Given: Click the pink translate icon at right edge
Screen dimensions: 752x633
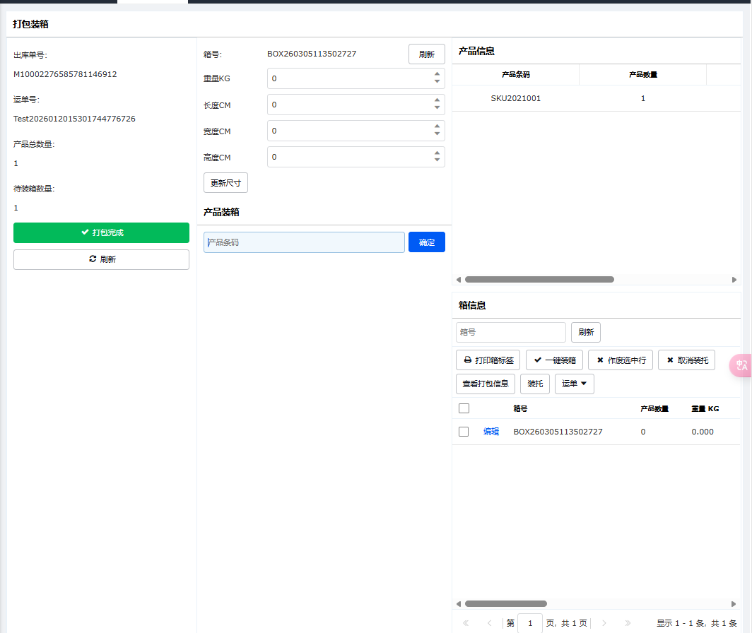Looking at the screenshot, I should coord(741,365).
